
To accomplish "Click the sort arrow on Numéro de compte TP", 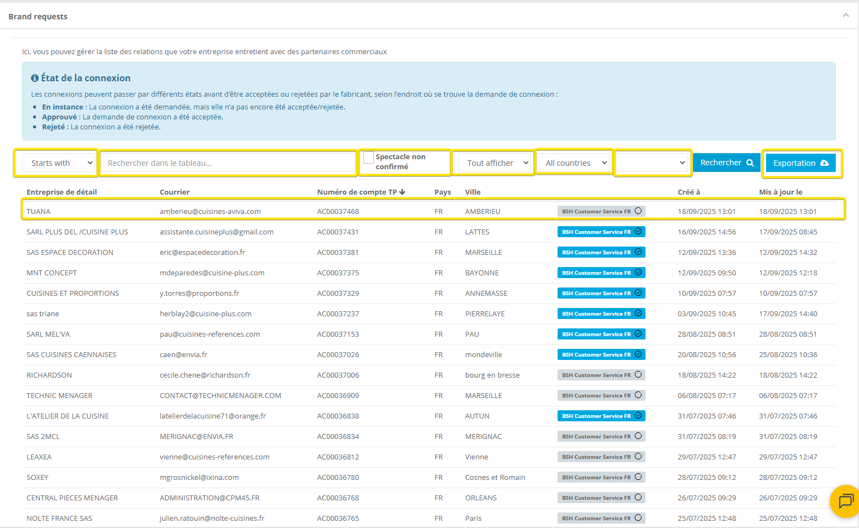I will (x=402, y=192).
